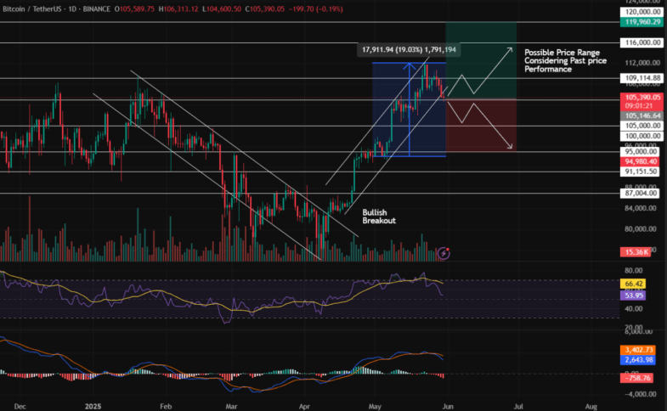
Task: Click the 84,000.00 price axis value
Action: point(641,208)
